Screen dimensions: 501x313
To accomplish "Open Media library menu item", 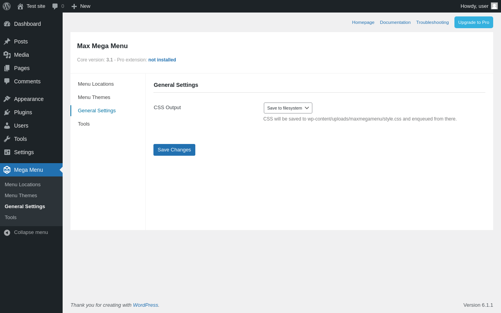I will 31,55.
